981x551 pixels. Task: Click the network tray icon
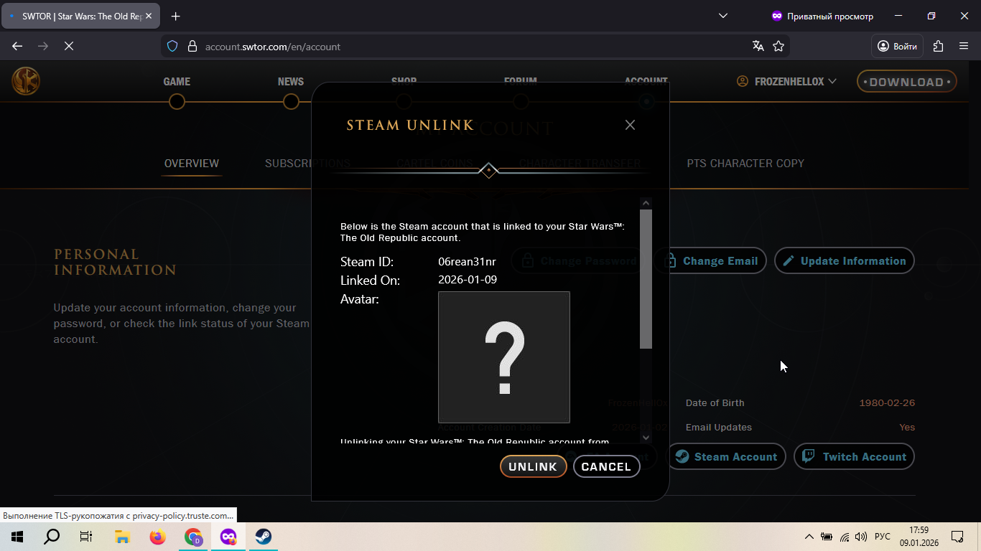[x=845, y=537]
